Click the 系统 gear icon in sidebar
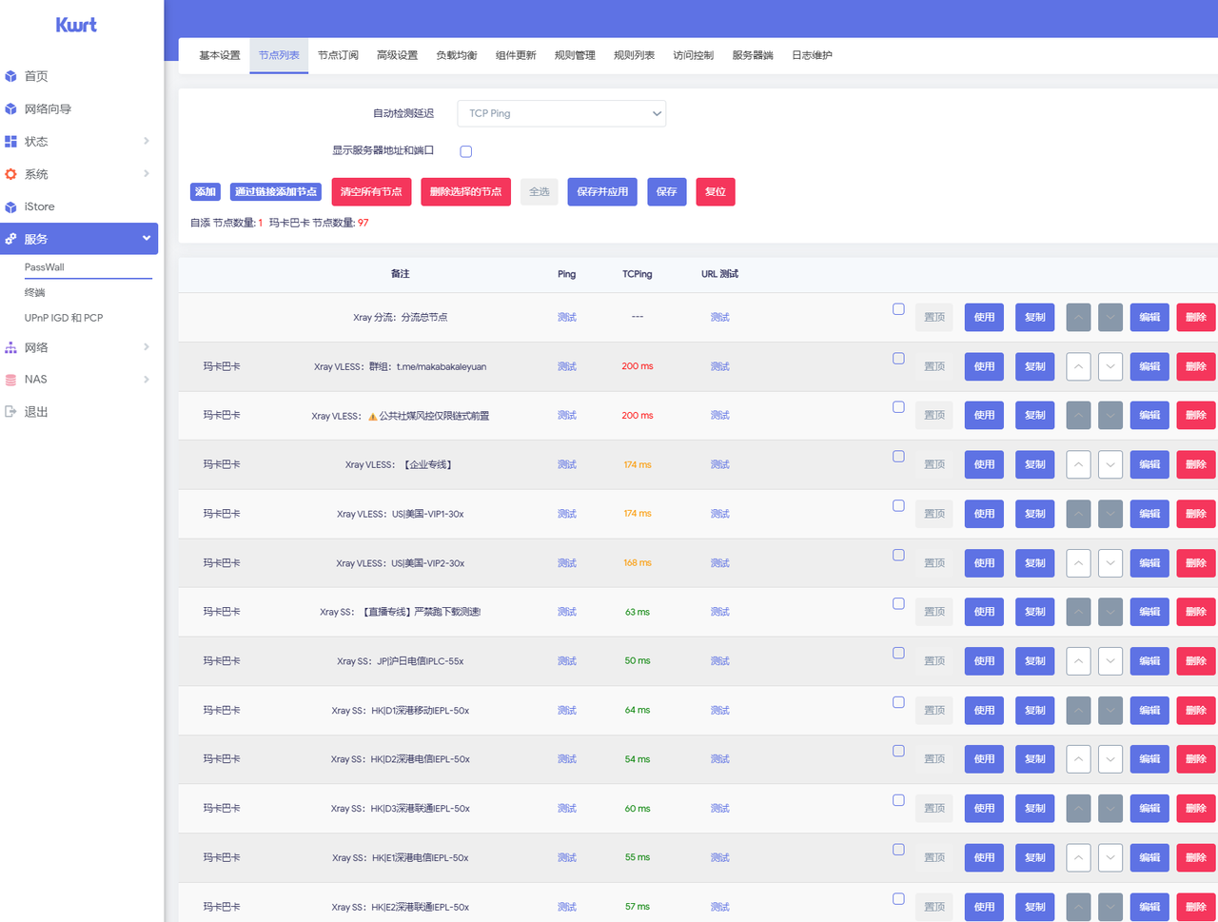This screenshot has height=922, width=1218. pos(11,174)
